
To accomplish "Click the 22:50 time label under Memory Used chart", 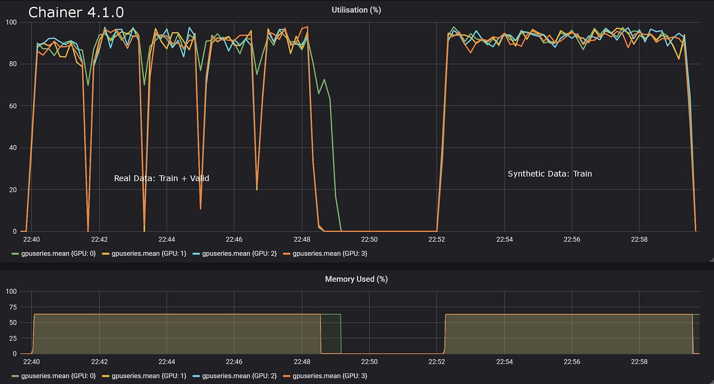I will 369,362.
